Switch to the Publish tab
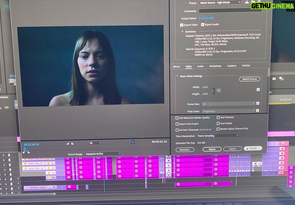The image size is (295, 205). pos(246,65)
